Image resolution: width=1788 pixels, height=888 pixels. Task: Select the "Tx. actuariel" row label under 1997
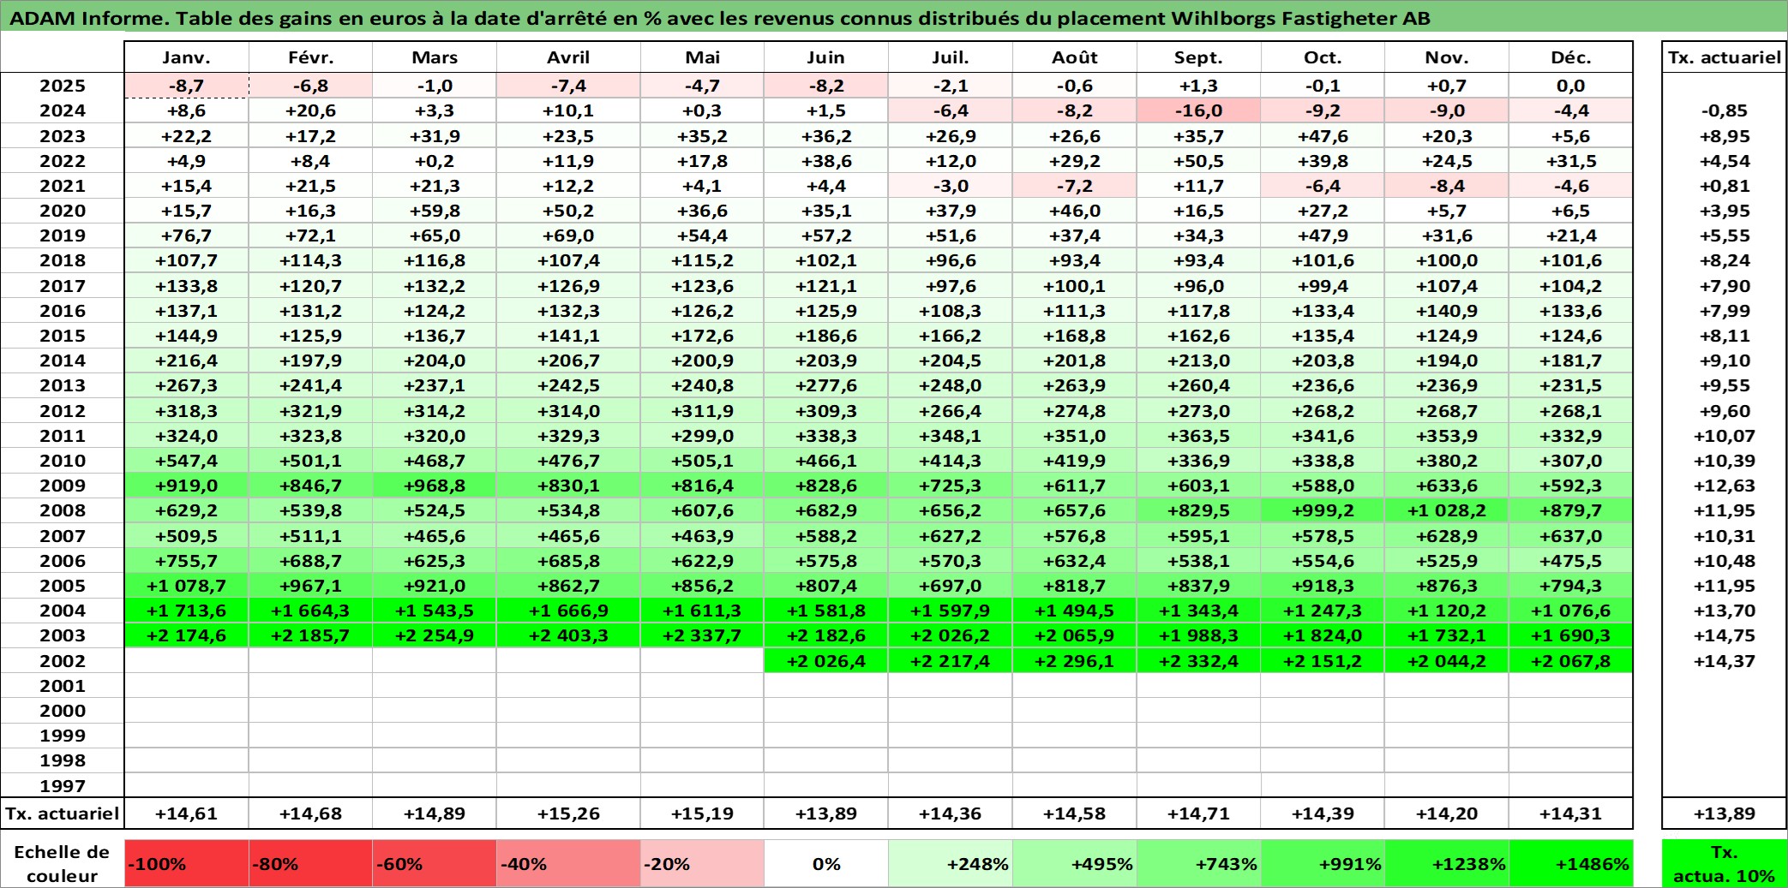(63, 814)
